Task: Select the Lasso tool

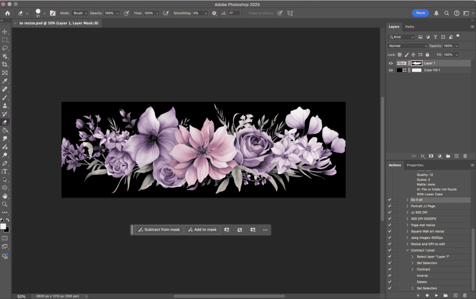Action: [x=5, y=48]
